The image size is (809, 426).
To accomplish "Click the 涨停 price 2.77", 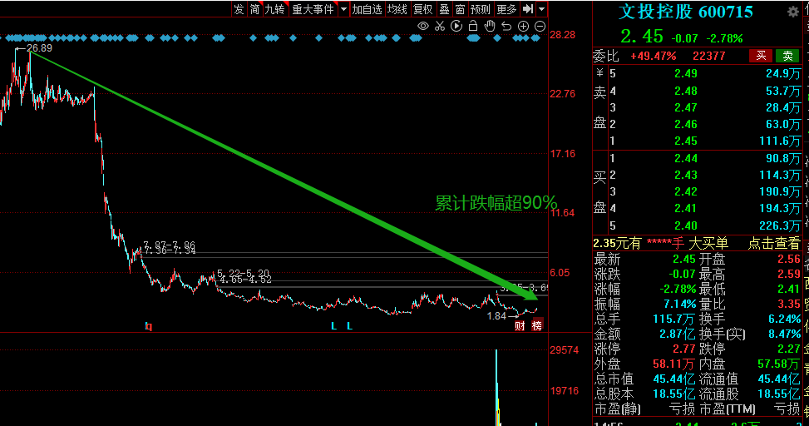I will pos(684,349).
